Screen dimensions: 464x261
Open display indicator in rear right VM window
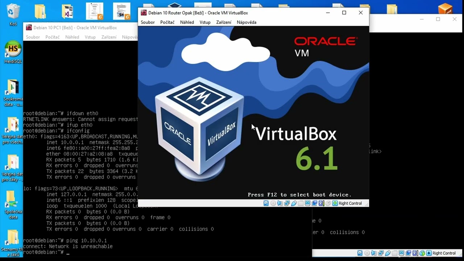[x=401, y=253]
